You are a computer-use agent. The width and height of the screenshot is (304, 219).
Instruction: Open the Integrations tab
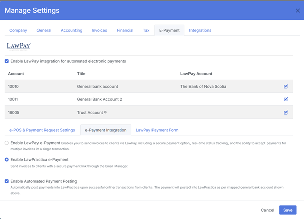[200, 30]
